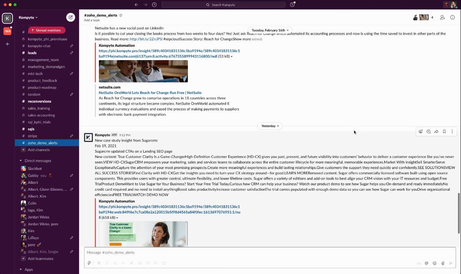Select the zoho_demo_alerts channel
Viewport: 461px width, 274px height.
[47, 143]
